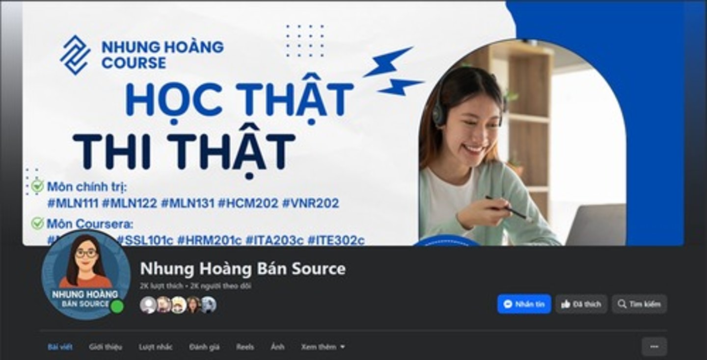Switch to the Giới thiệu tab
Screen dimensions: 707x360
tap(106, 347)
